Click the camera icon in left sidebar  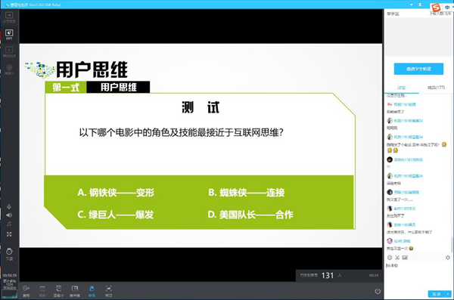pyautogui.click(x=9, y=69)
